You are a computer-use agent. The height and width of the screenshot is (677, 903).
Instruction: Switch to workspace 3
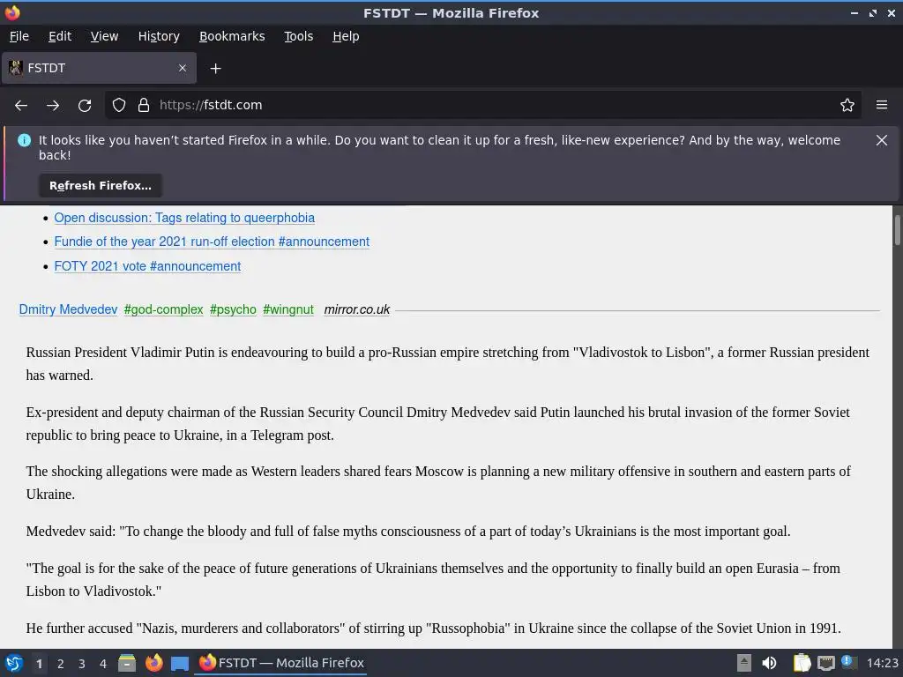click(82, 664)
